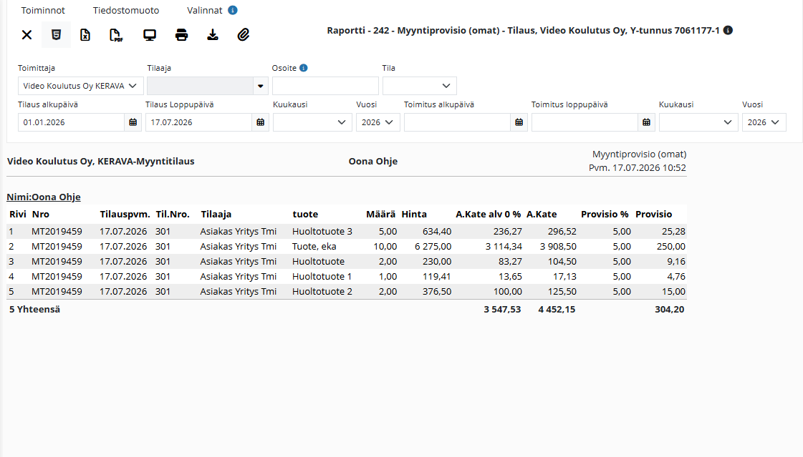Print the report with printer icon
This screenshot has width=803, height=457.
(181, 35)
